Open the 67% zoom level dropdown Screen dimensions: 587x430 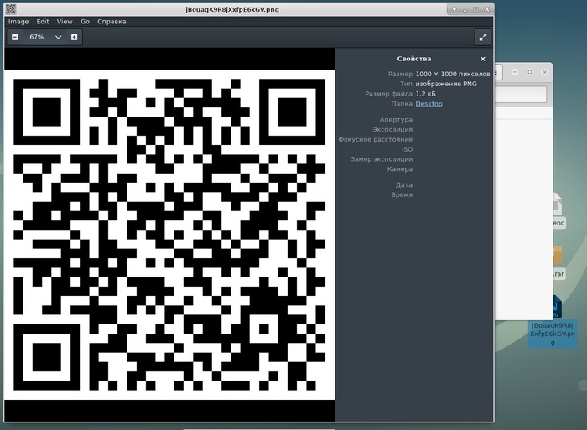tap(58, 37)
